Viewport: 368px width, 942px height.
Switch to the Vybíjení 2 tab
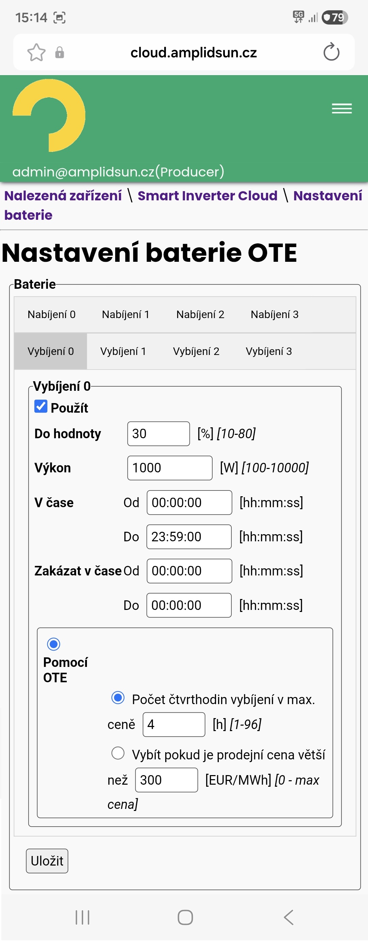pyautogui.click(x=196, y=352)
